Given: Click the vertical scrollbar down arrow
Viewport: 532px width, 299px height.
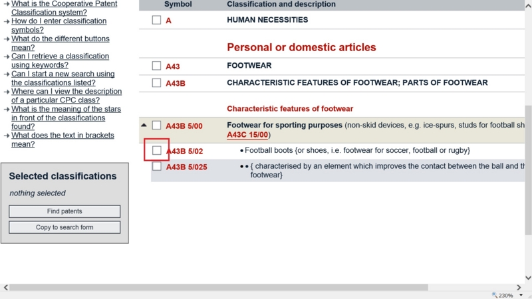Looking at the screenshot, I should 528,278.
